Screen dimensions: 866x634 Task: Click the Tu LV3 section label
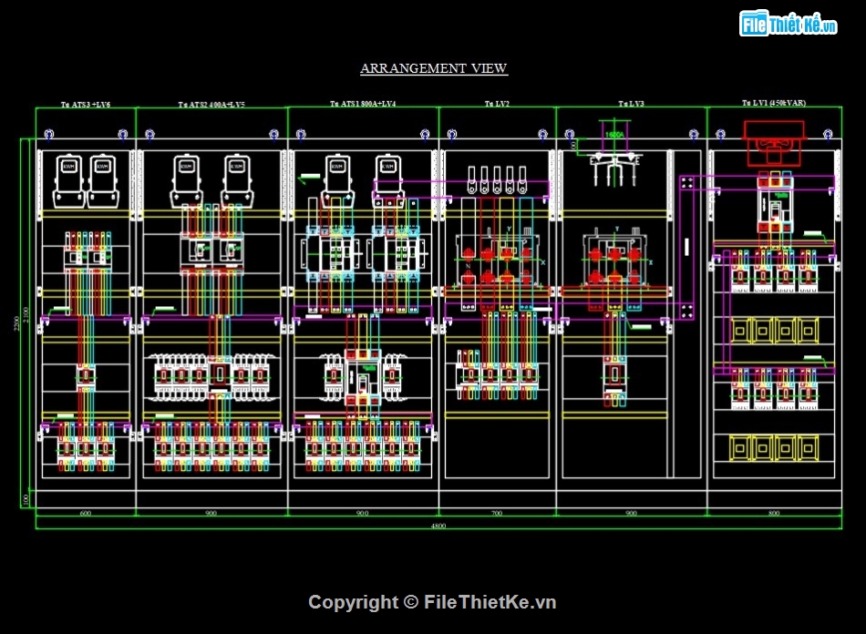point(634,104)
